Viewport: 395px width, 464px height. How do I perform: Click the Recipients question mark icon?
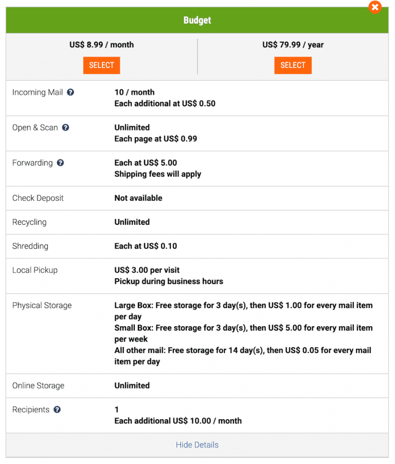click(x=57, y=410)
